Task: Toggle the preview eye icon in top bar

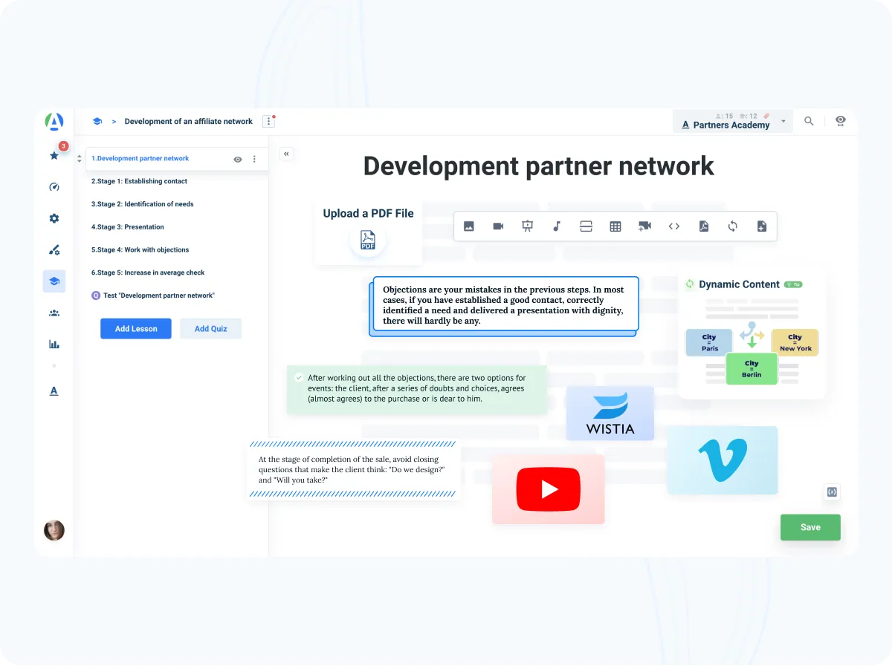Action: (841, 121)
